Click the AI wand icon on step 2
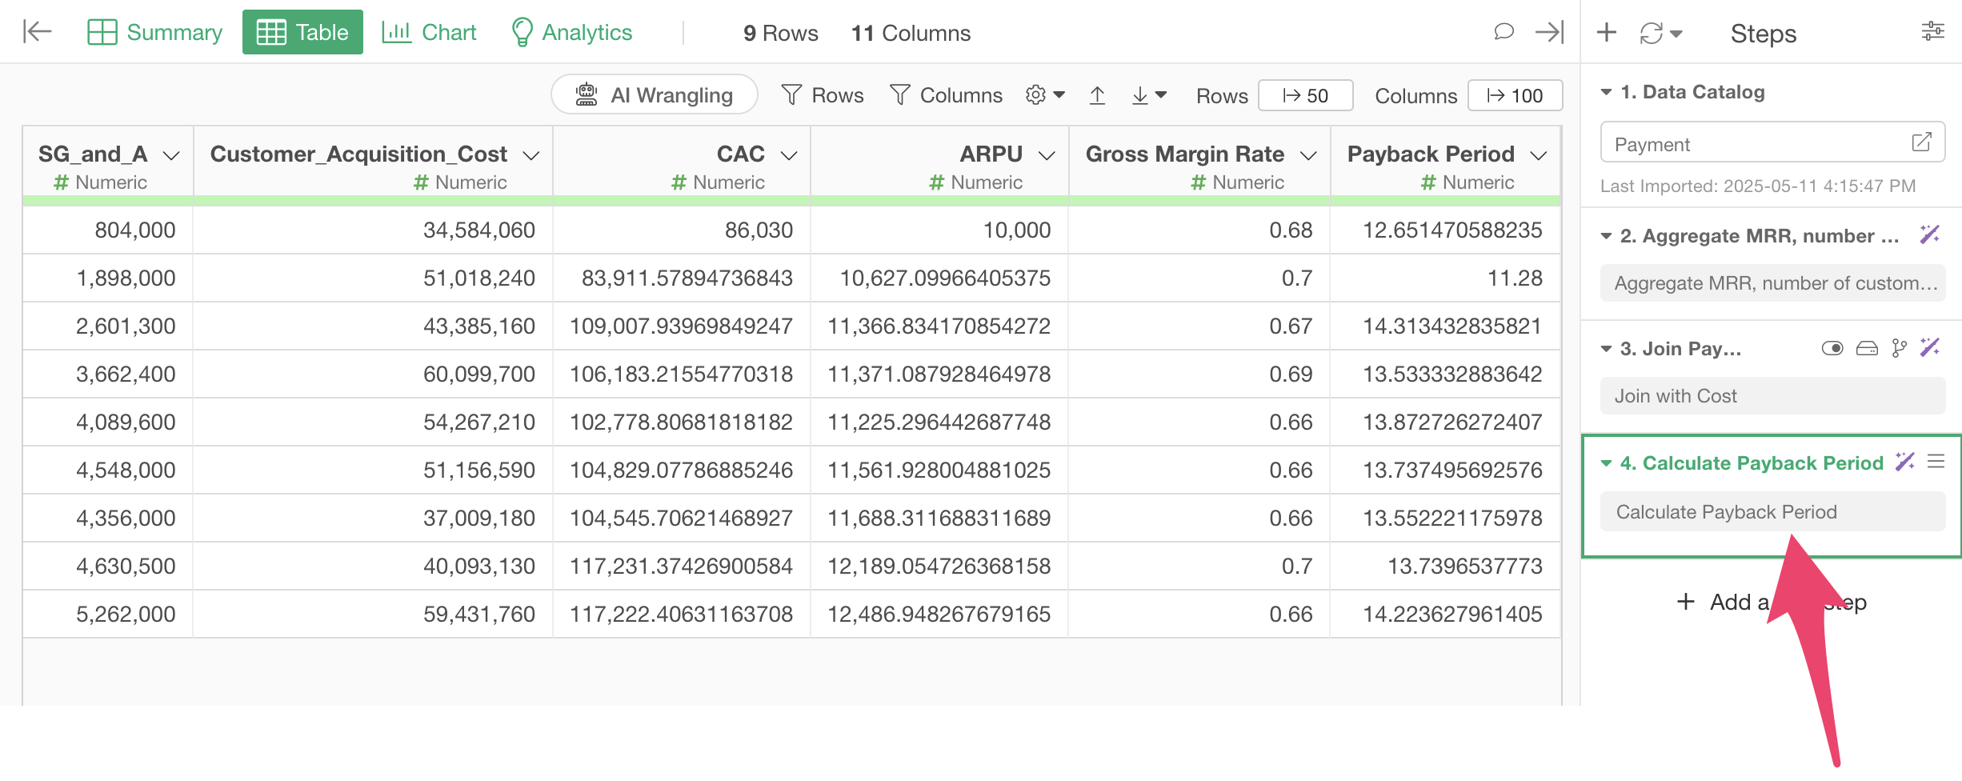Image resolution: width=1962 pixels, height=781 pixels. (x=1930, y=234)
